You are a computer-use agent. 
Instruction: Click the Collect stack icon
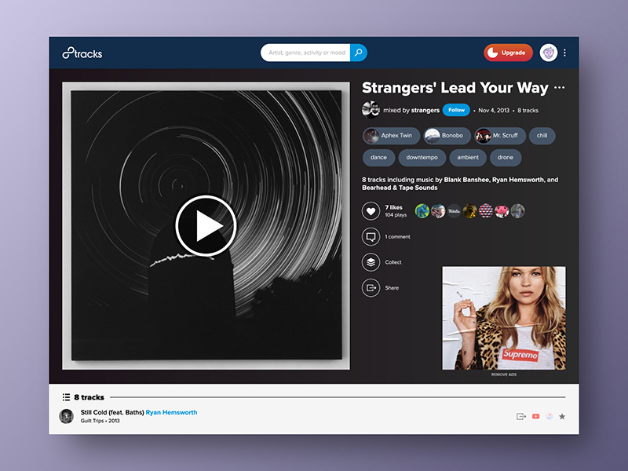click(371, 262)
